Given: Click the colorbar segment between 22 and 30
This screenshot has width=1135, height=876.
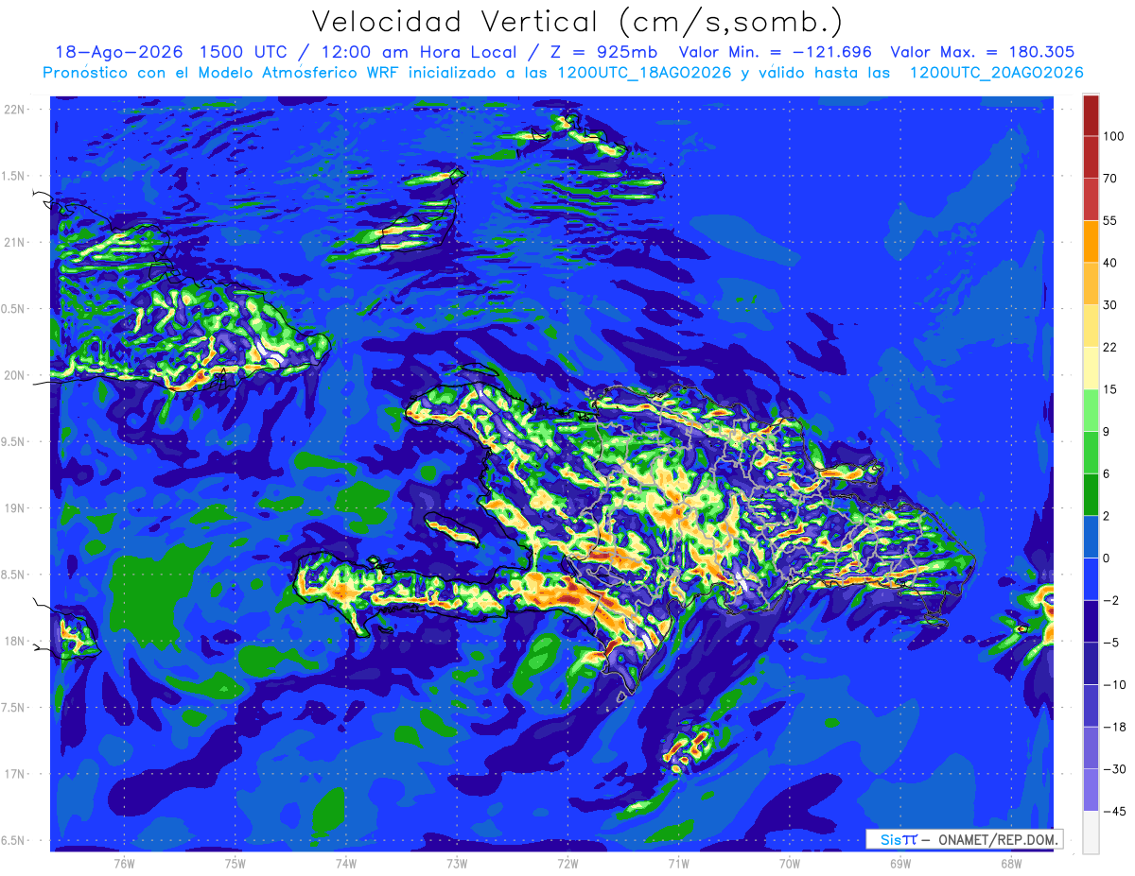Looking at the screenshot, I should click(1091, 325).
